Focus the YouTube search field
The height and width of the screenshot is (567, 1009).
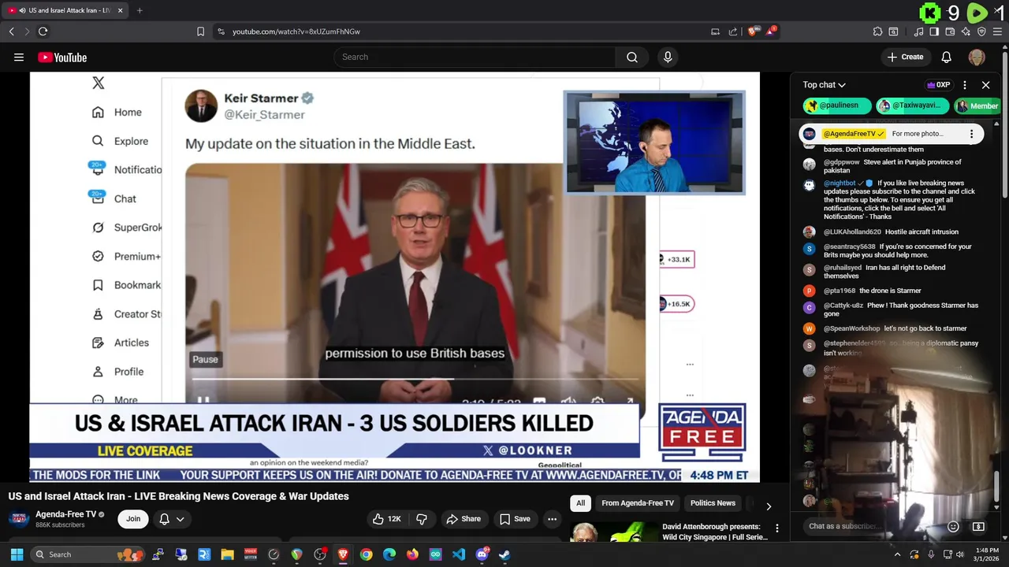475,57
